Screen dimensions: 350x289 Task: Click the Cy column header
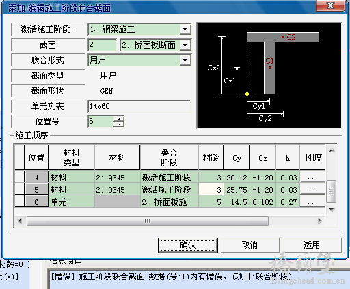click(237, 157)
